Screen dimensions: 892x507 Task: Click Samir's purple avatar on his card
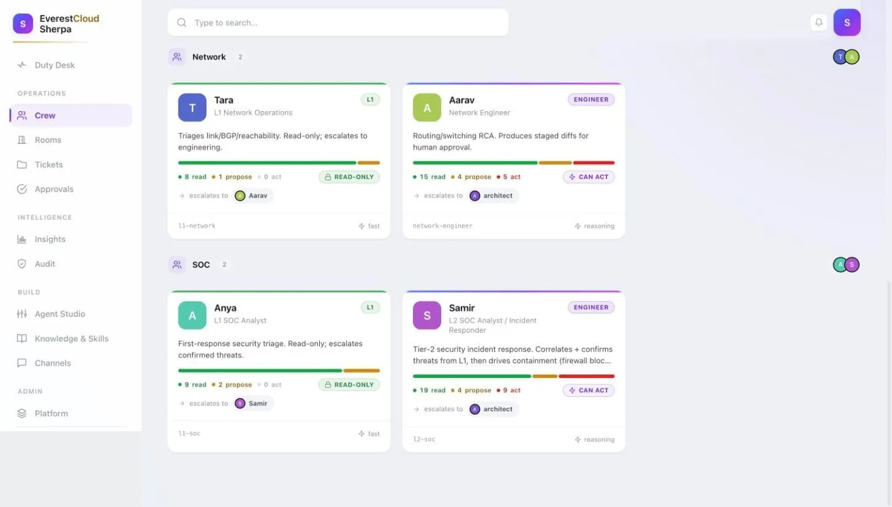(x=427, y=316)
